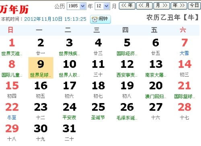
Task: Select date 15 with 初四
Action: tap(12, 89)
